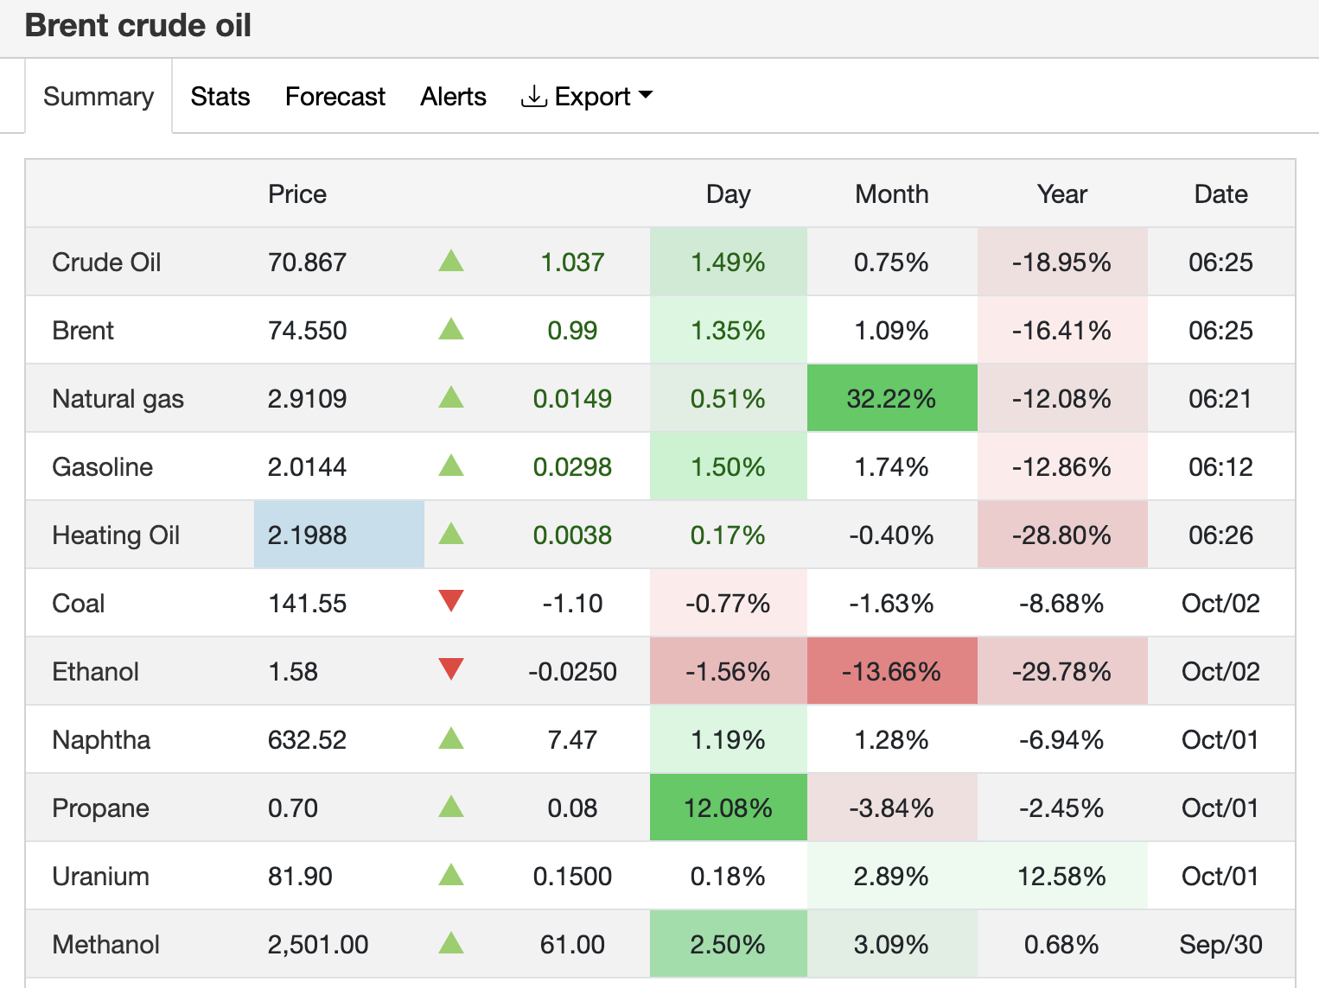Viewport: 1319px width, 988px height.
Task: Click Naphtha price 632.52
Action: point(307,739)
